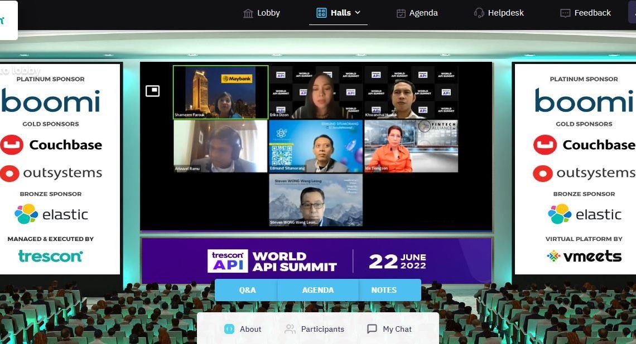
Task: Open the Q&A button below the stage
Action: pyautogui.click(x=247, y=290)
